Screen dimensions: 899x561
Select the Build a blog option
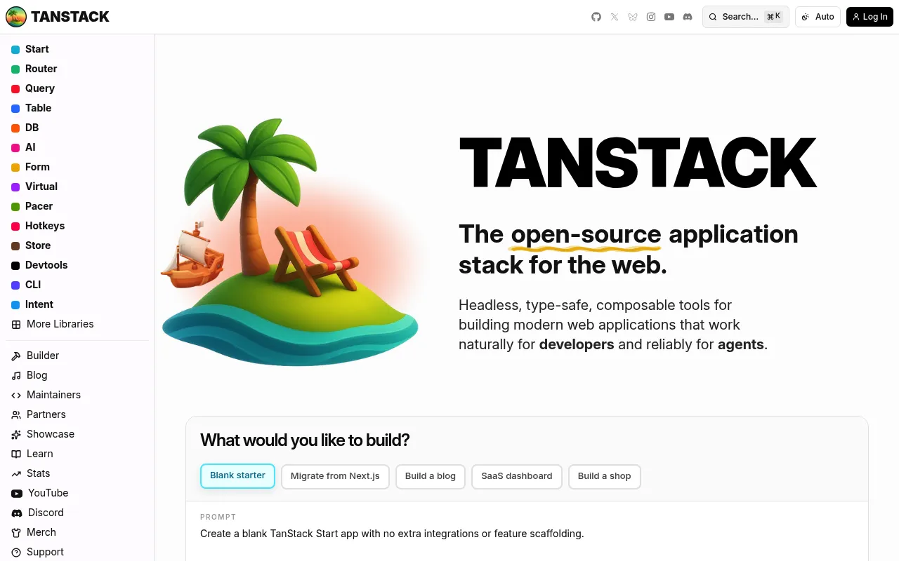click(x=431, y=476)
